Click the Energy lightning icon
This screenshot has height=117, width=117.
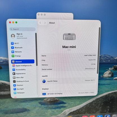13,56
